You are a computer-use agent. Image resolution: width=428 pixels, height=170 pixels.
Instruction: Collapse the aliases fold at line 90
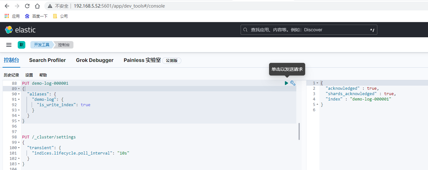tap(19, 94)
